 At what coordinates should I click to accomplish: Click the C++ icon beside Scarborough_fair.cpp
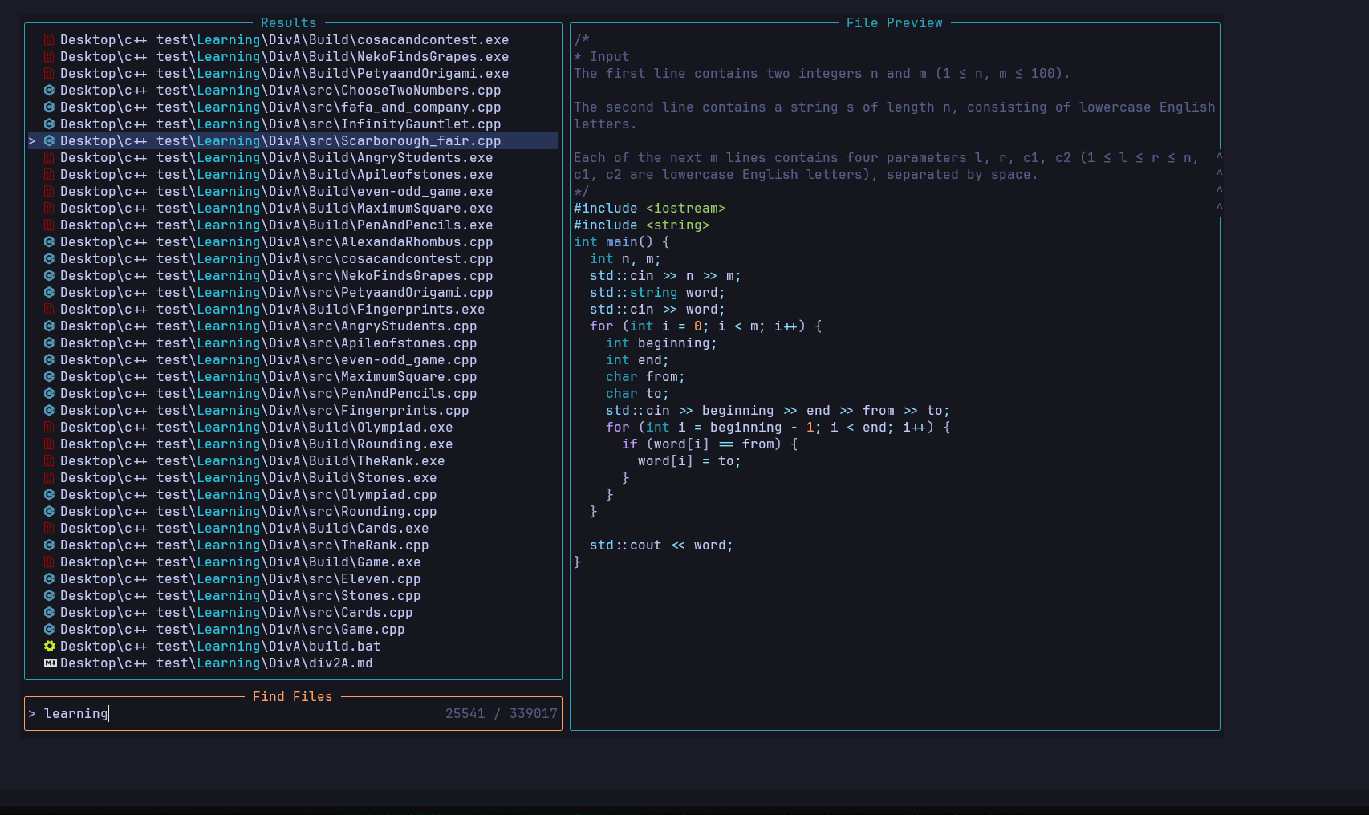coord(49,141)
